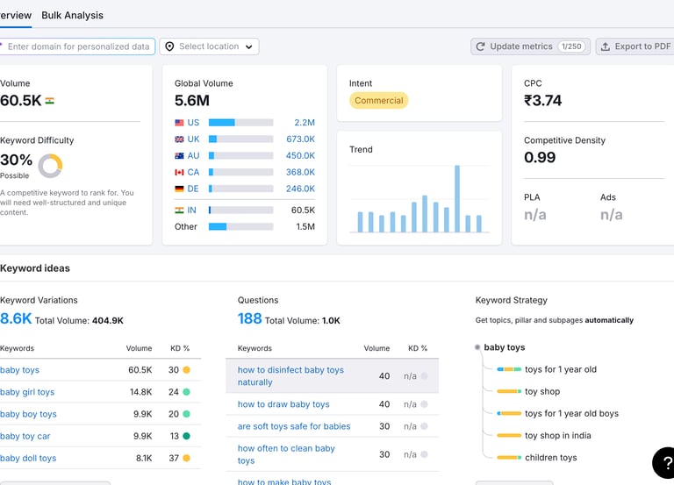Open how often to clean baby toys
The image size is (674, 485).
click(x=286, y=454)
